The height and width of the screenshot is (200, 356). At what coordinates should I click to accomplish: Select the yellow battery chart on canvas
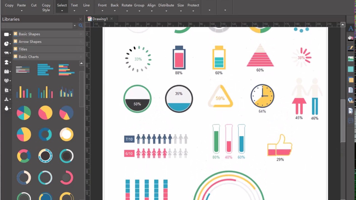click(219, 57)
